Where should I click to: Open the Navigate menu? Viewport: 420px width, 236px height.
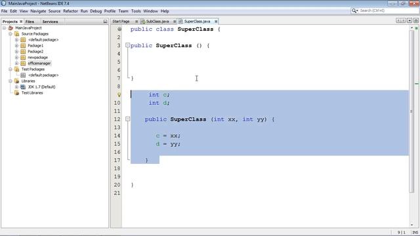(x=38, y=11)
